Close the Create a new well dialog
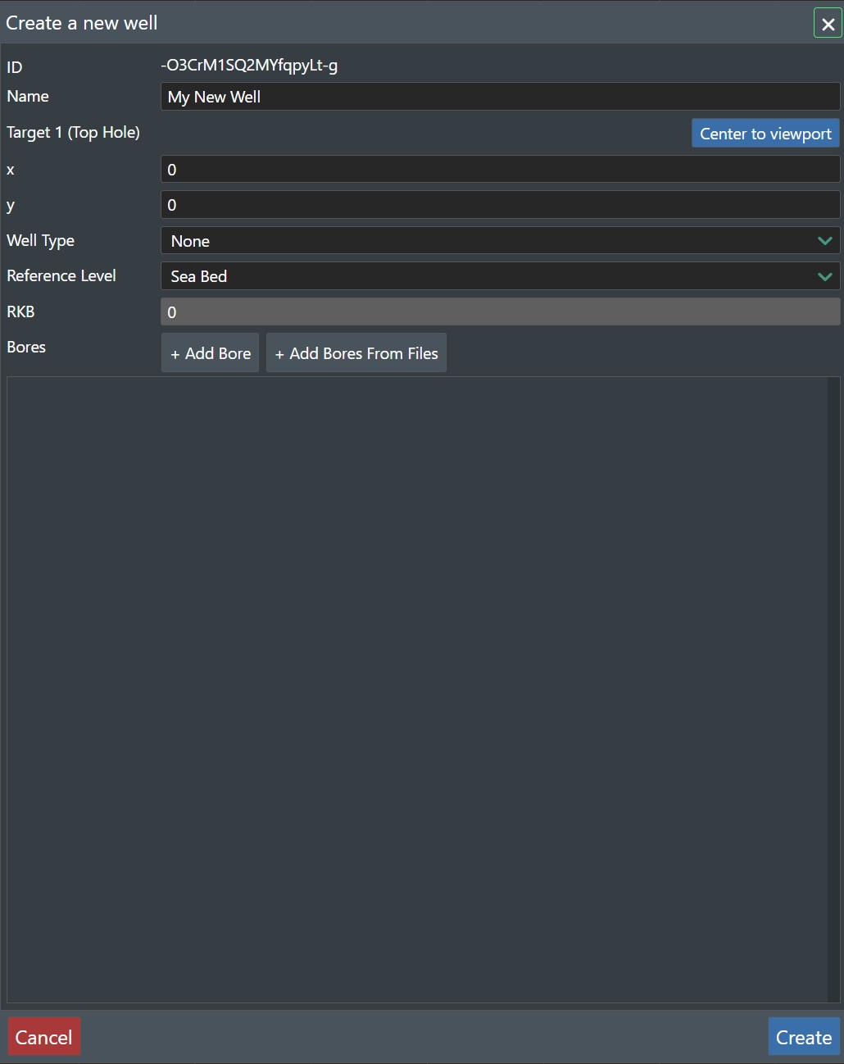 tap(828, 24)
